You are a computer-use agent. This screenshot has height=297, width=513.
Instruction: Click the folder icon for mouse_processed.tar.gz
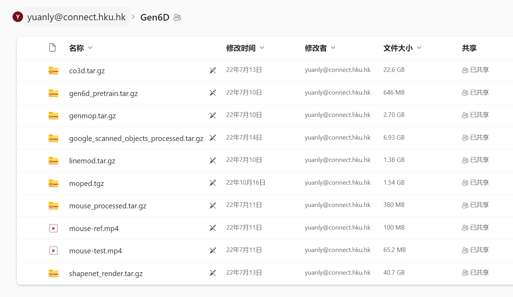pos(53,205)
